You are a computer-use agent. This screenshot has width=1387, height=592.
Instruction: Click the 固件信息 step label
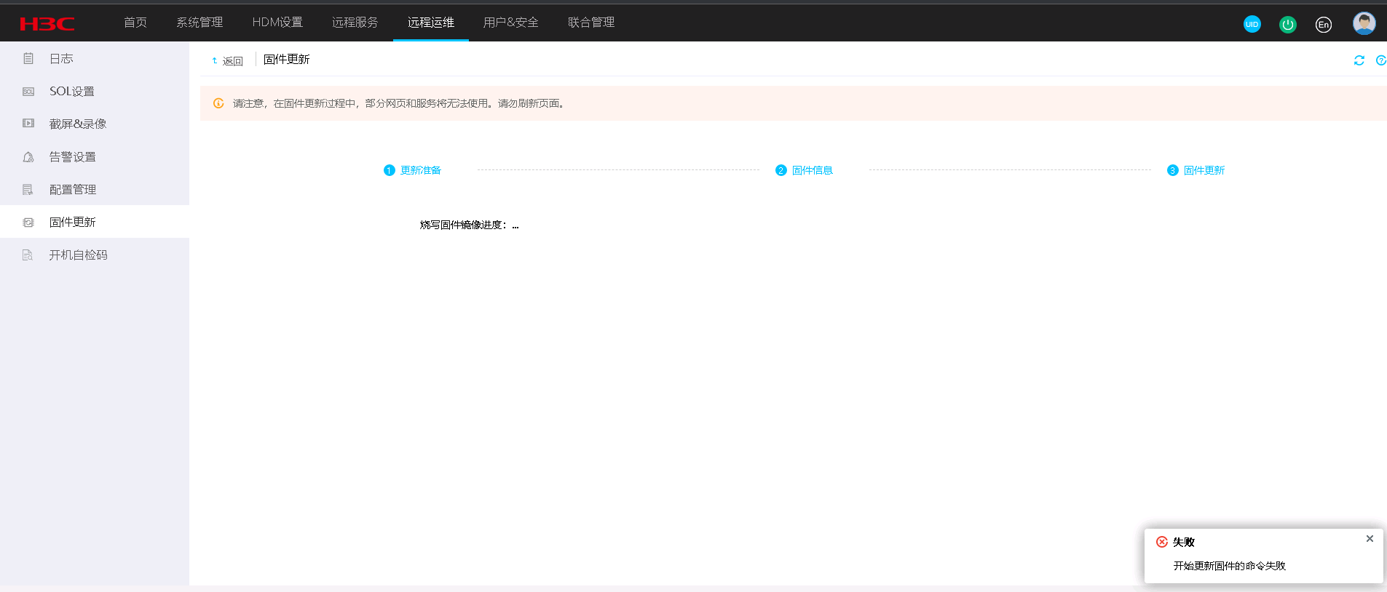pyautogui.click(x=813, y=170)
